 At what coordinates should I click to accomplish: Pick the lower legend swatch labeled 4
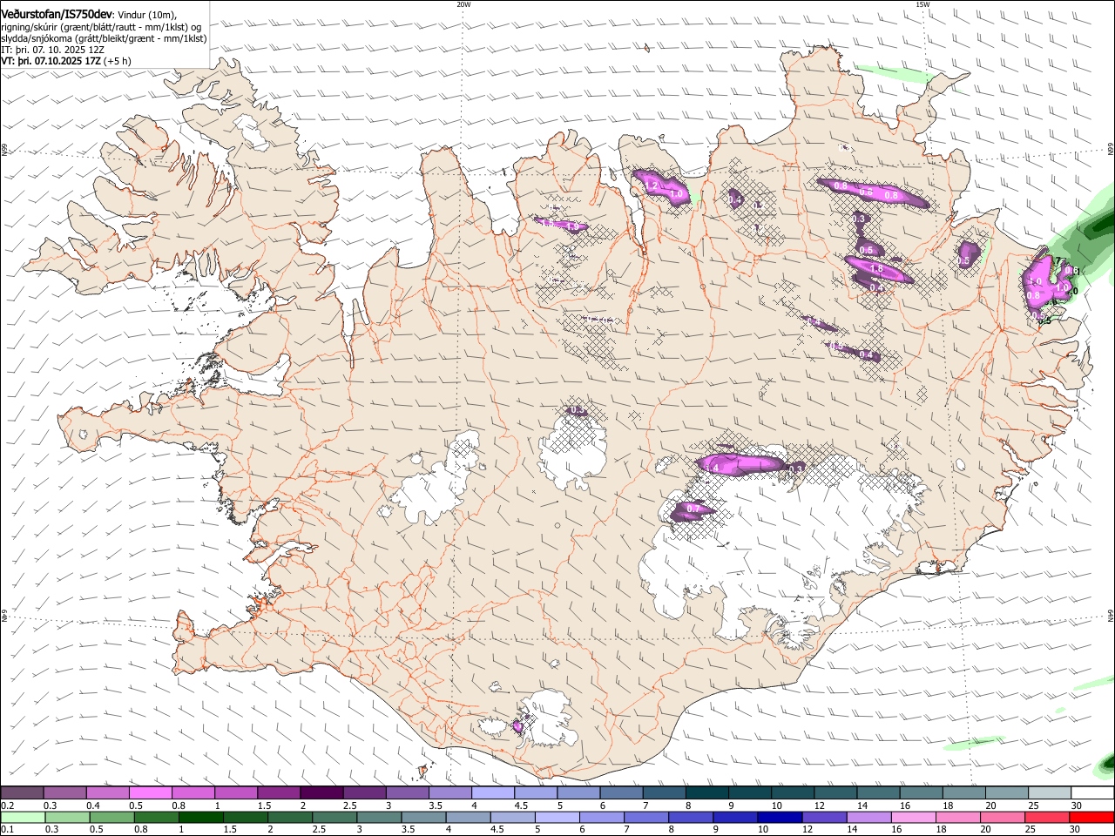pos(468,817)
